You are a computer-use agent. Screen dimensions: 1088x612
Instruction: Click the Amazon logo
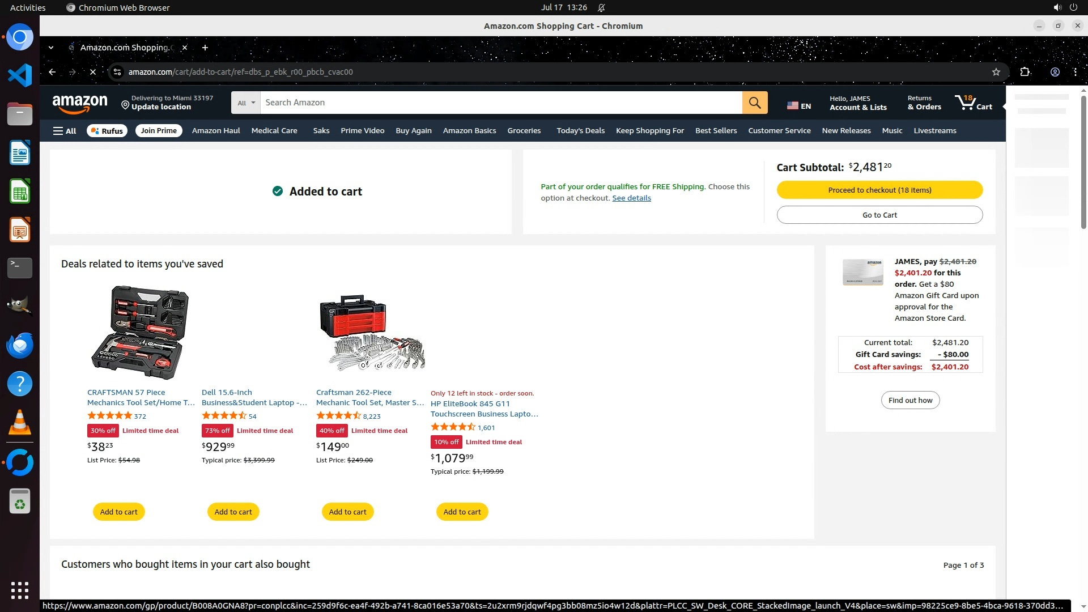point(80,103)
